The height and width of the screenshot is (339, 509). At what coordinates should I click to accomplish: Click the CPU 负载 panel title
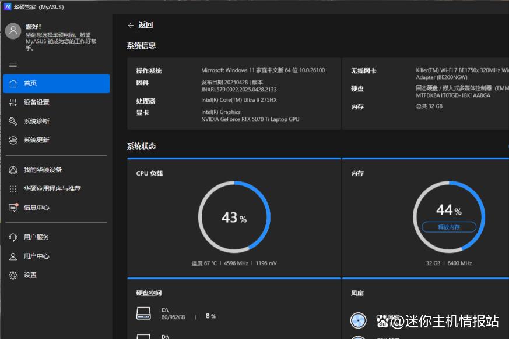tap(149, 173)
